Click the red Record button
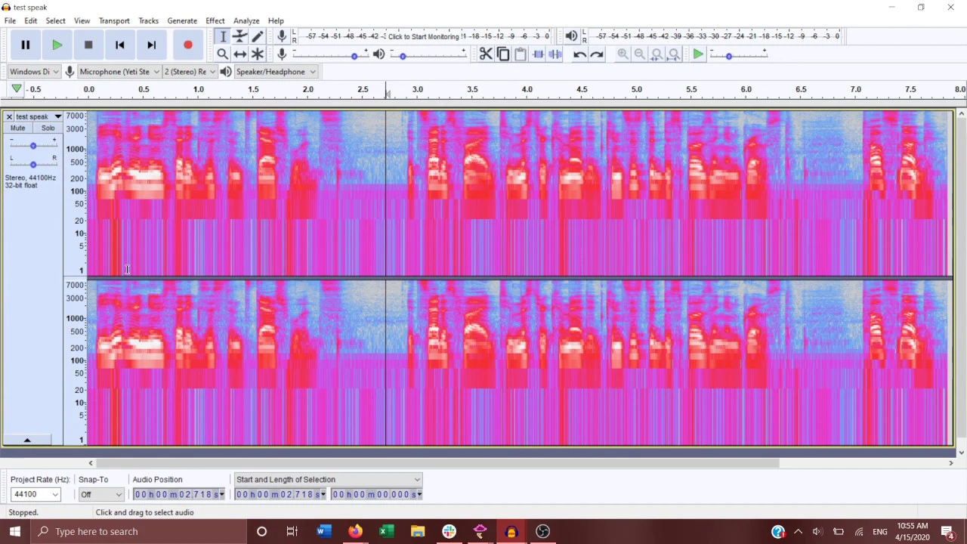Image resolution: width=967 pixels, height=544 pixels. [x=188, y=45]
